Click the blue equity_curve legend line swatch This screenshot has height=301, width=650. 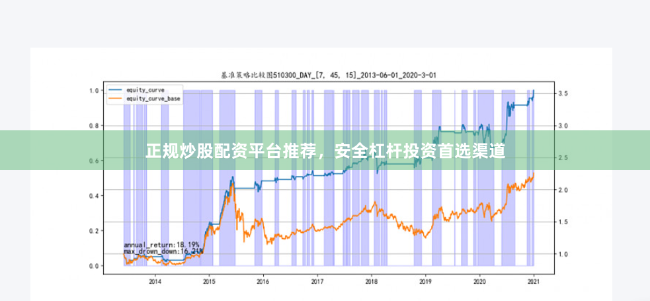pyautogui.click(x=116, y=90)
